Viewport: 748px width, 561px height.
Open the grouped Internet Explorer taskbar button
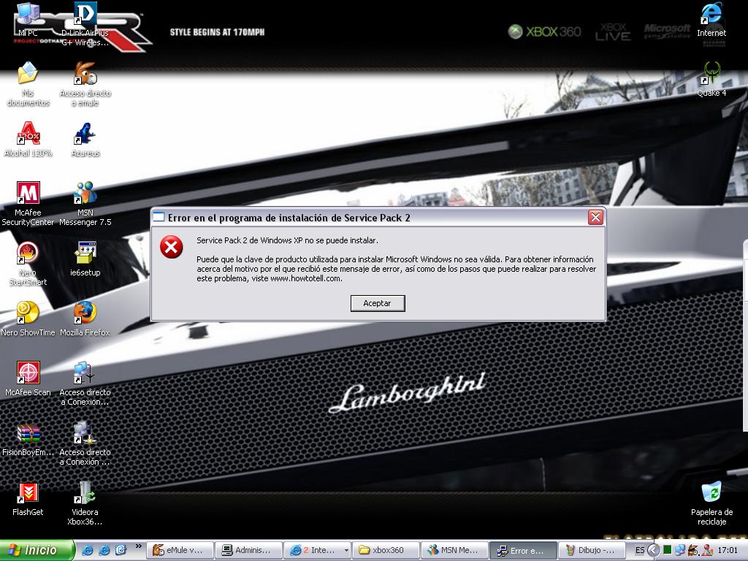[x=318, y=550]
